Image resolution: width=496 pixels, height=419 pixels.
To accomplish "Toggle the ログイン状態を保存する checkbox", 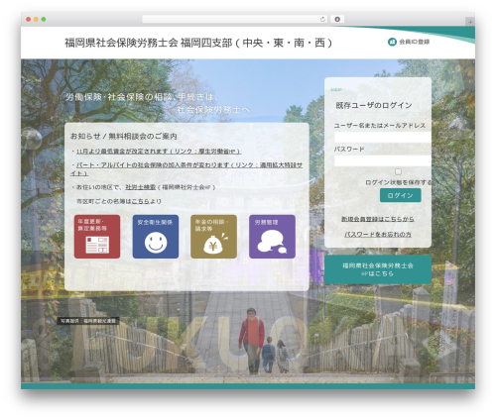I will pos(398,171).
